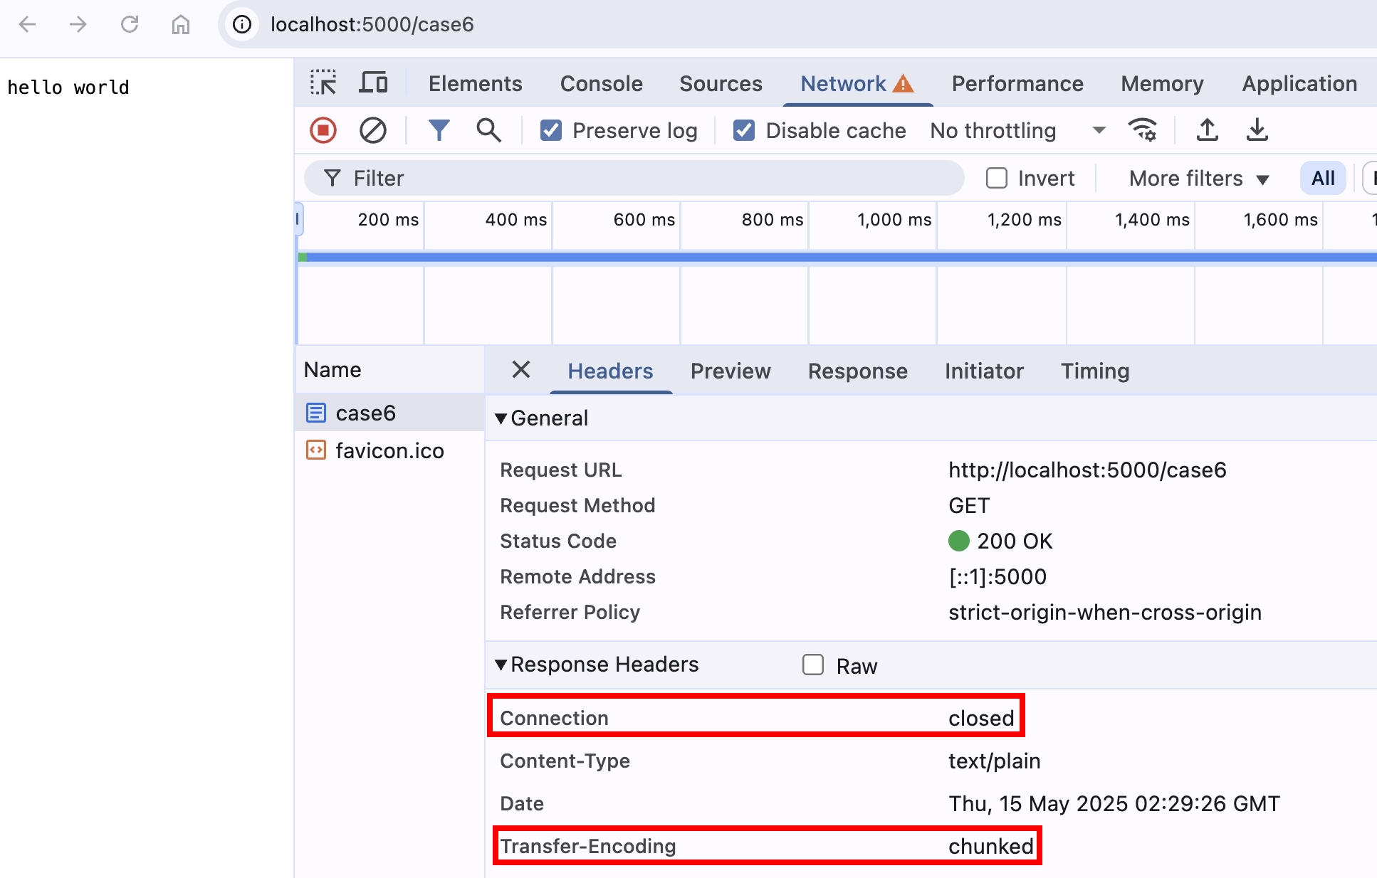Open the Performance panel
The image size is (1377, 878).
(x=1017, y=84)
